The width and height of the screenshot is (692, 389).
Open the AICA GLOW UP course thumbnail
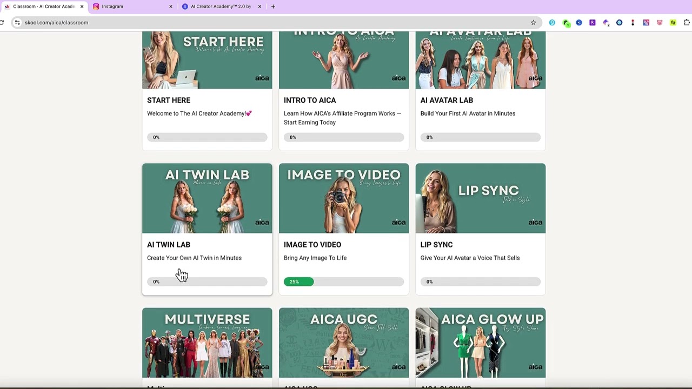481,343
